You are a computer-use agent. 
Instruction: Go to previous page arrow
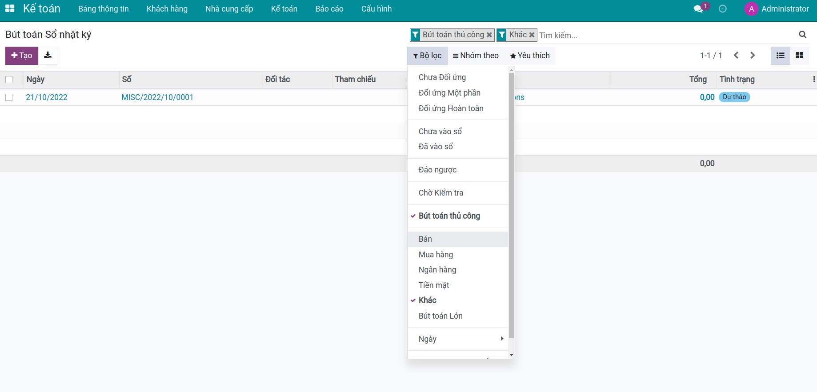[737, 56]
